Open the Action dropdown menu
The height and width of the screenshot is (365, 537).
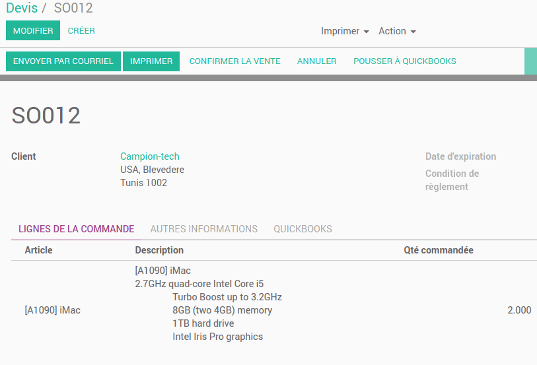point(397,31)
